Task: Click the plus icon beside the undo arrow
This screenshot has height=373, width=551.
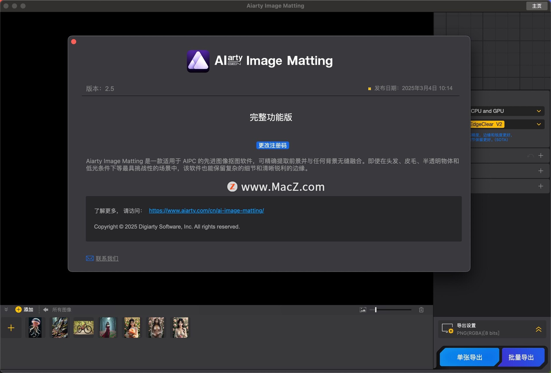Action: (x=541, y=156)
